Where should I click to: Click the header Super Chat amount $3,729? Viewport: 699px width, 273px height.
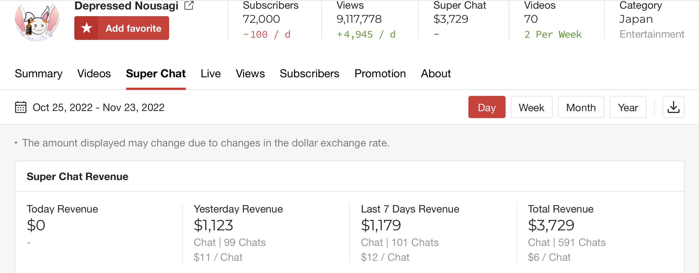point(451,19)
